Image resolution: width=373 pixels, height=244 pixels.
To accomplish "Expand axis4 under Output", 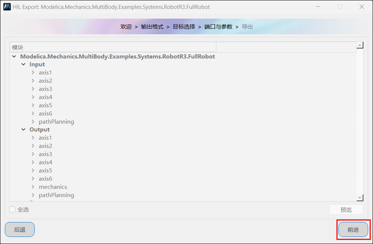I will (33, 162).
